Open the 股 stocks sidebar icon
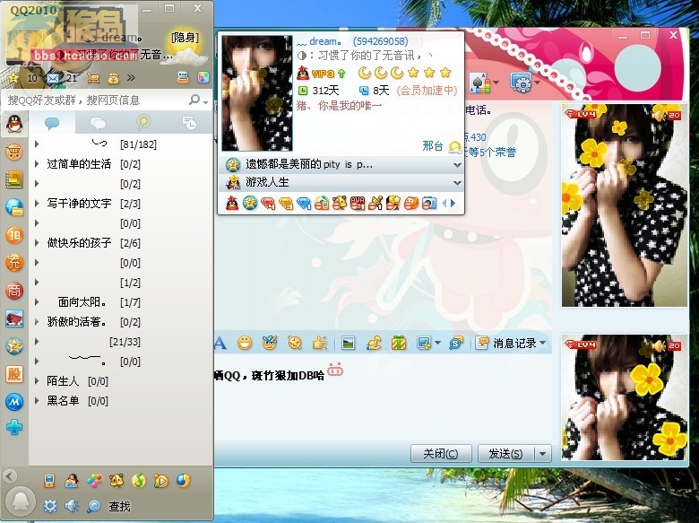The height and width of the screenshot is (523, 699). point(14,374)
